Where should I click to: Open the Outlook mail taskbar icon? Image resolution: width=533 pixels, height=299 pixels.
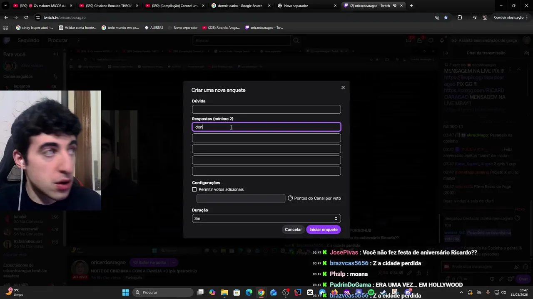pos(273,292)
